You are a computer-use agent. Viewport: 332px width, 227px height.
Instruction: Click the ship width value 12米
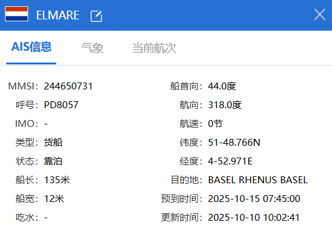coord(54,199)
